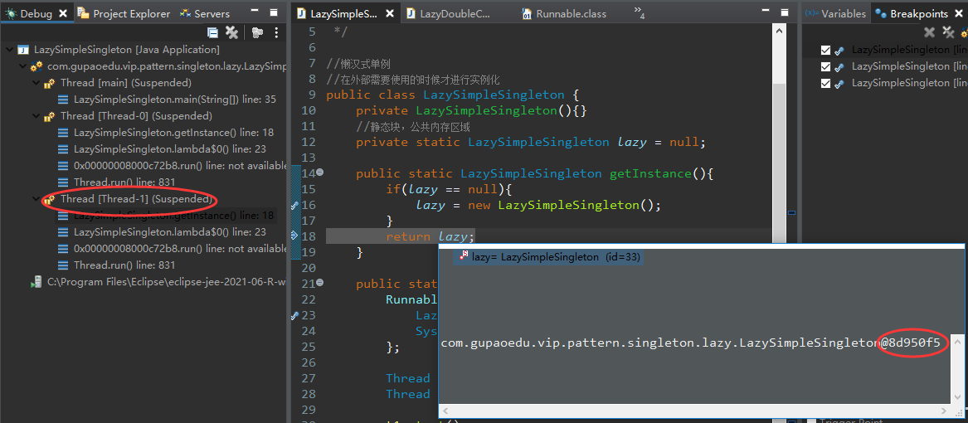This screenshot has height=423, width=968.
Task: Collapse Thread [Thread-1] node
Action: tap(36, 199)
